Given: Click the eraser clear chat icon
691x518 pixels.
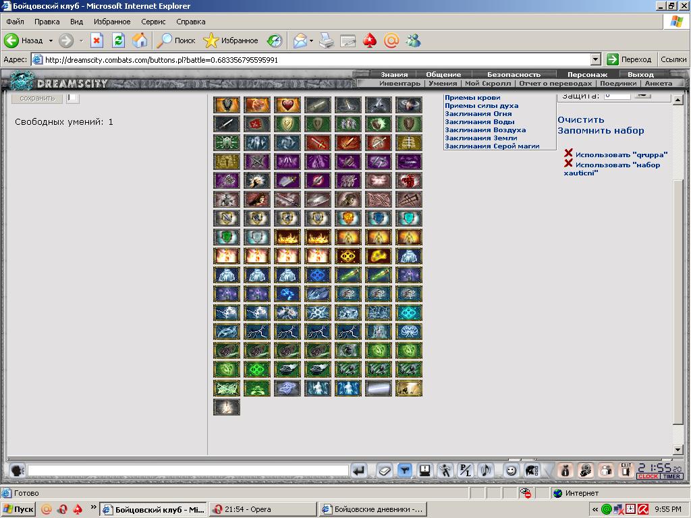Looking at the screenshot, I should click(384, 471).
